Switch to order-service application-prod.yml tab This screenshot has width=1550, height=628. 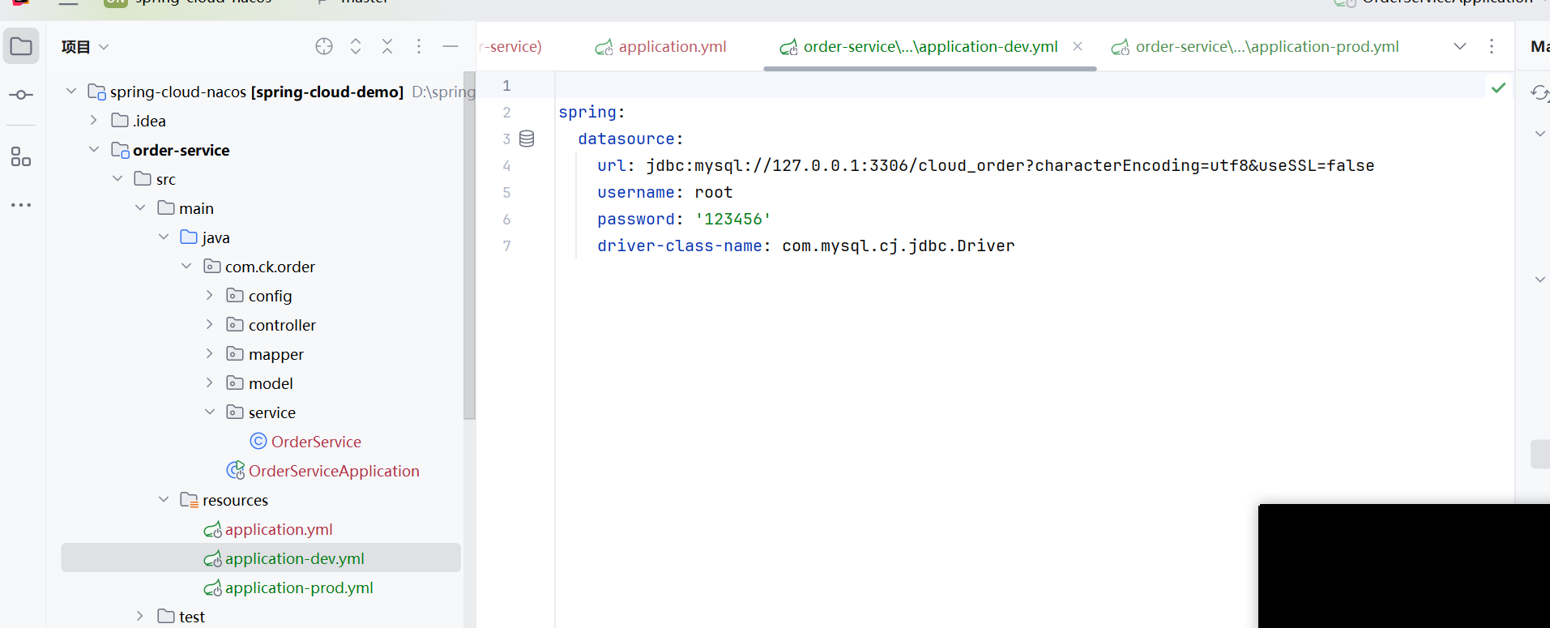[1255, 47]
